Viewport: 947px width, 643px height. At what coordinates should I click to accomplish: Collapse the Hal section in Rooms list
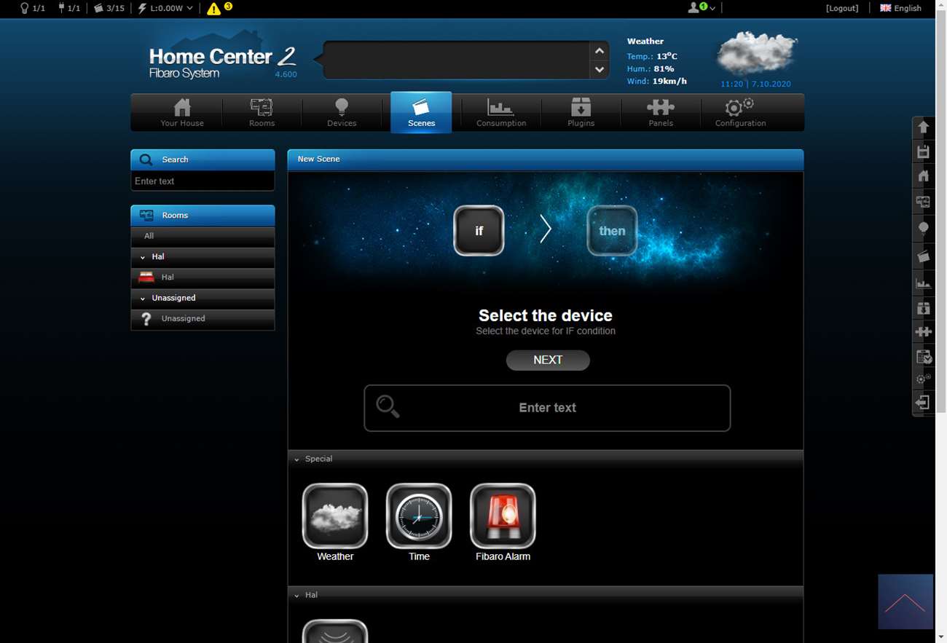click(x=143, y=257)
